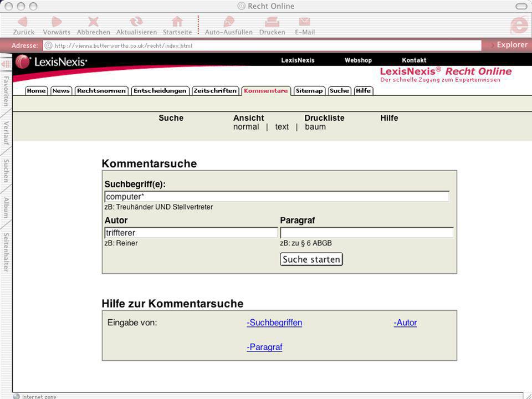
Task: Go forward with the Vorwärts arrow icon
Action: coord(57,22)
